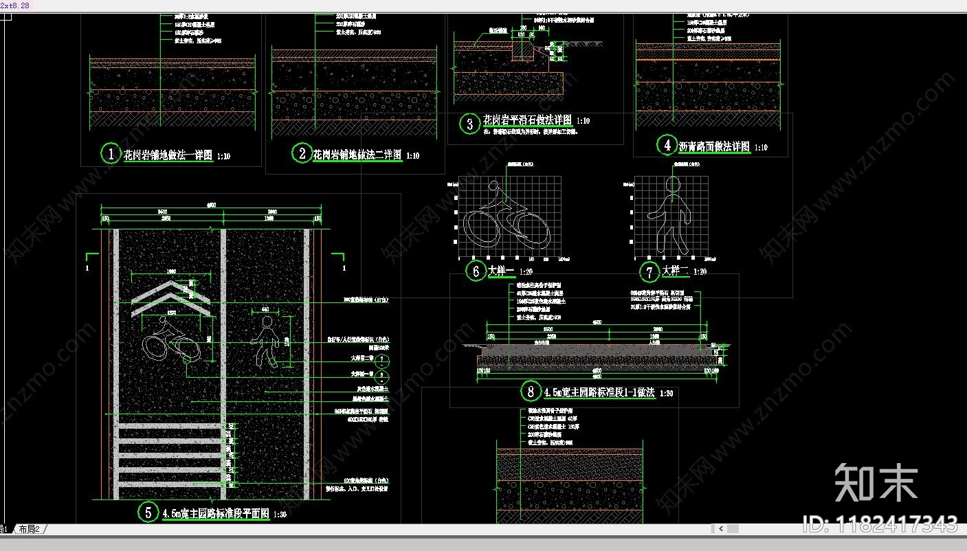Select detail number bubble 8

point(530,392)
